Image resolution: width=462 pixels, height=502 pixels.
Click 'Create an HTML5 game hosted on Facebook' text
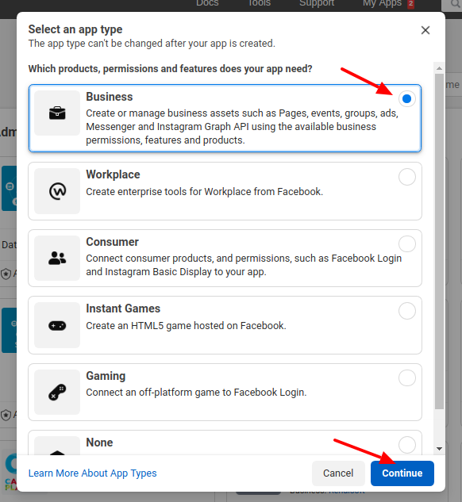[186, 326]
